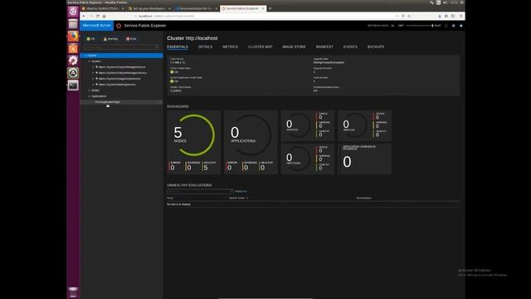Open Firefox sidebar icon
Screen dimensions: 531x299
[x=453, y=16]
